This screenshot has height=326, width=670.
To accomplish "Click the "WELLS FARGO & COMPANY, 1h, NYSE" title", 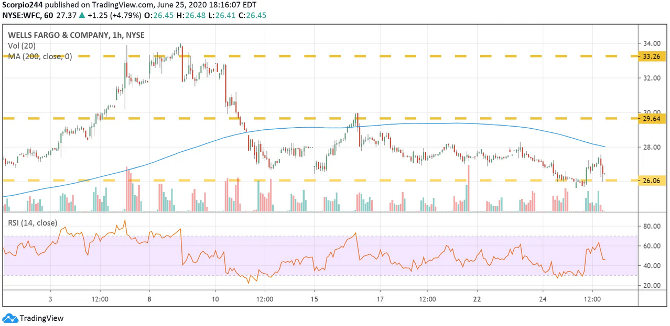I will tap(76, 35).
